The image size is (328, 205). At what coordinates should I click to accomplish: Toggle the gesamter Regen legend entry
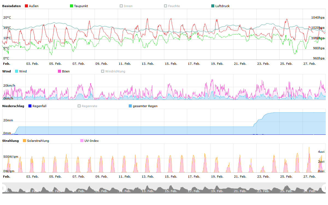[x=130, y=106]
